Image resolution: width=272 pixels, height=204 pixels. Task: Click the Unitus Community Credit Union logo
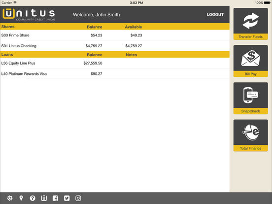pyautogui.click(x=29, y=15)
